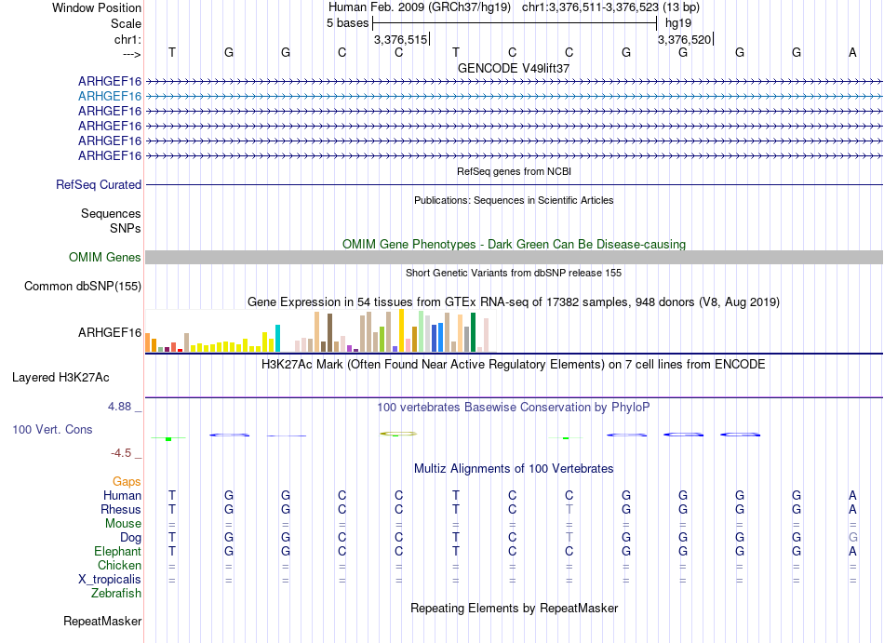Select the light-blue ARHGEF16 transcript arrow line
The width and height of the screenshot is (884, 643).
point(514,97)
